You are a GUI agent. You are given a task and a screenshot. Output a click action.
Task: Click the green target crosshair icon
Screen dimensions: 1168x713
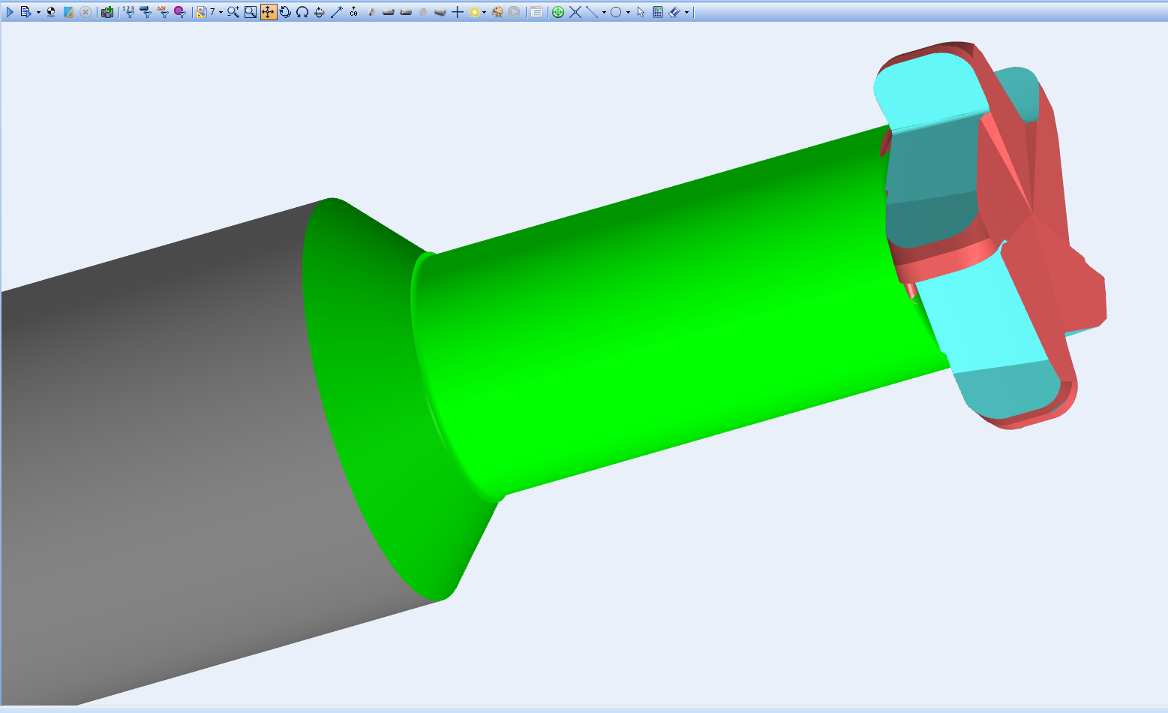tap(558, 12)
